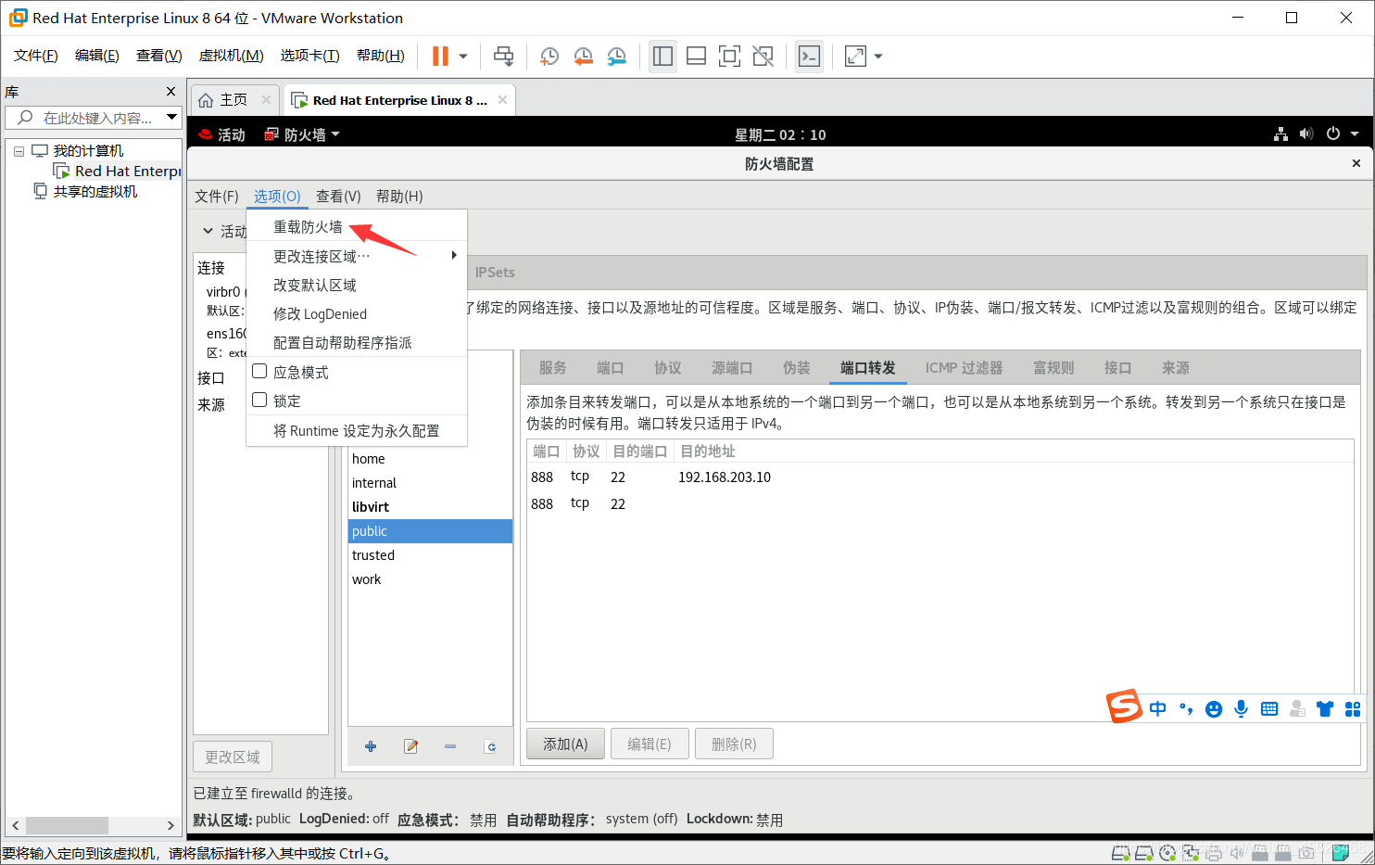Viewport: 1375px width, 865px height.
Task: Enter full screen mode icon
Action: [x=730, y=57]
